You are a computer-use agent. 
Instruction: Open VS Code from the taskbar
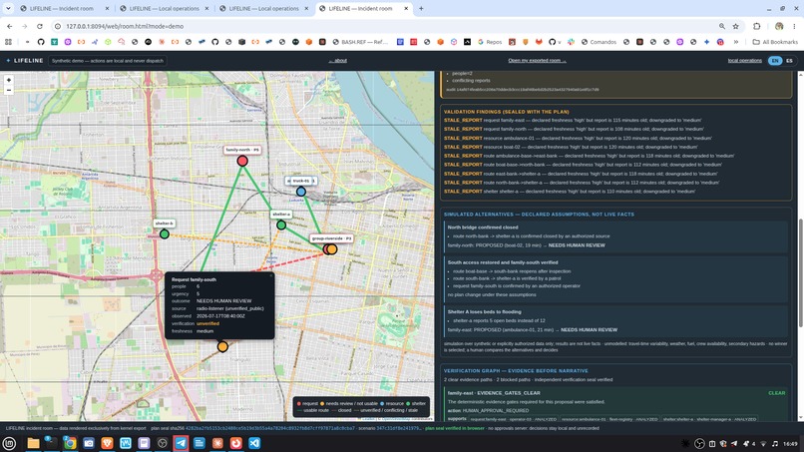point(254,443)
